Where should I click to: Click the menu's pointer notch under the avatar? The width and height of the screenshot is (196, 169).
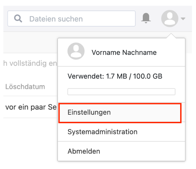(171, 36)
